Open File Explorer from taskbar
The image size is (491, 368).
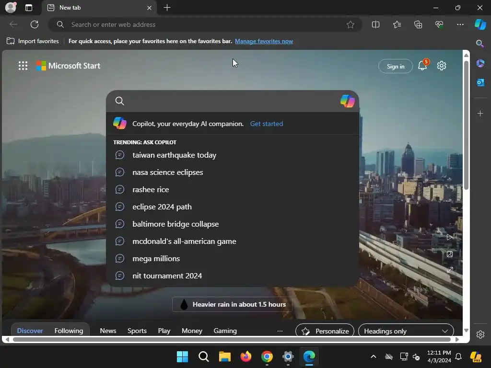click(x=224, y=356)
